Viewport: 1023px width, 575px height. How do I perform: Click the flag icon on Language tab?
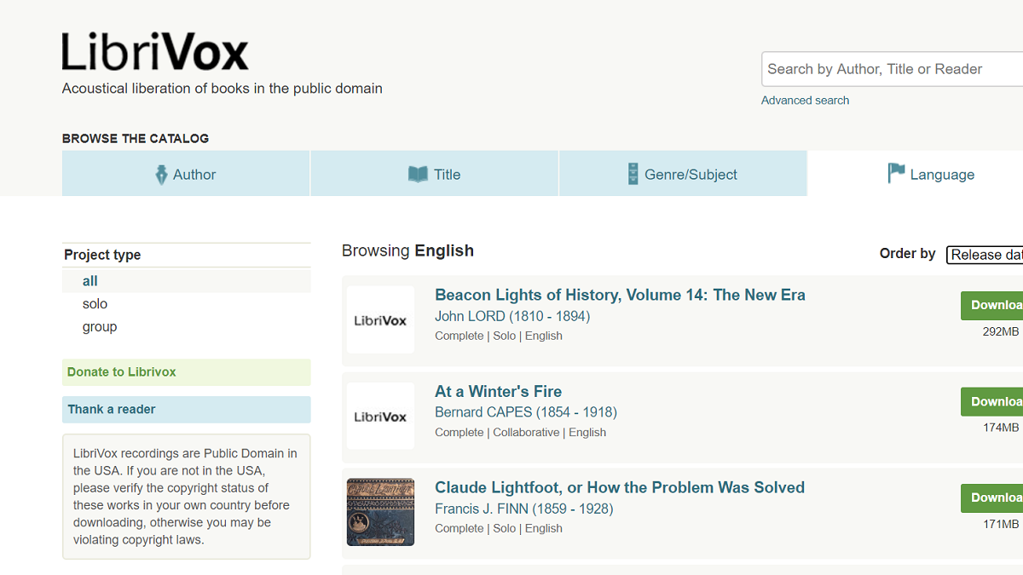(x=896, y=174)
